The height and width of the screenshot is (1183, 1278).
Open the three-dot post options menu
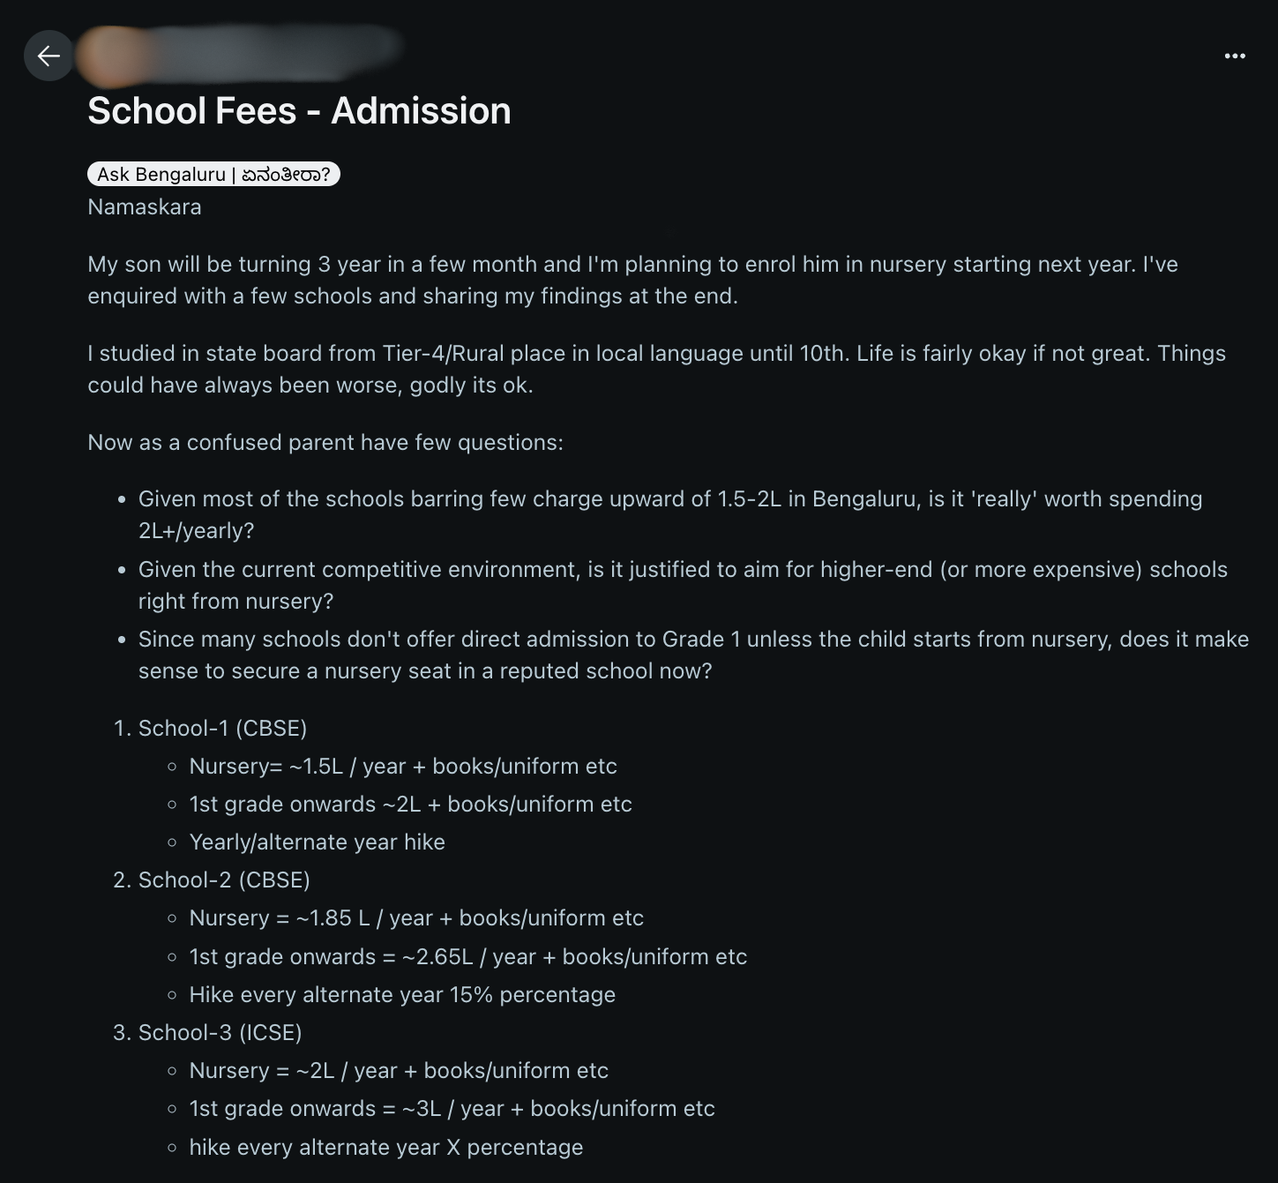tap(1235, 56)
